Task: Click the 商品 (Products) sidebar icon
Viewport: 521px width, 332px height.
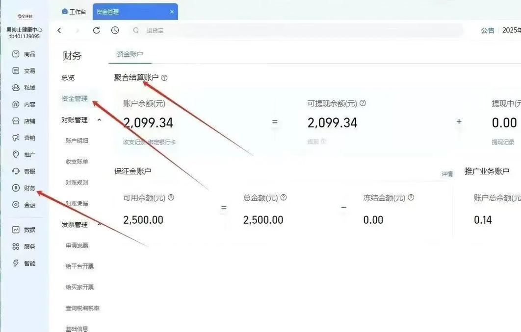Action: pyautogui.click(x=16, y=54)
